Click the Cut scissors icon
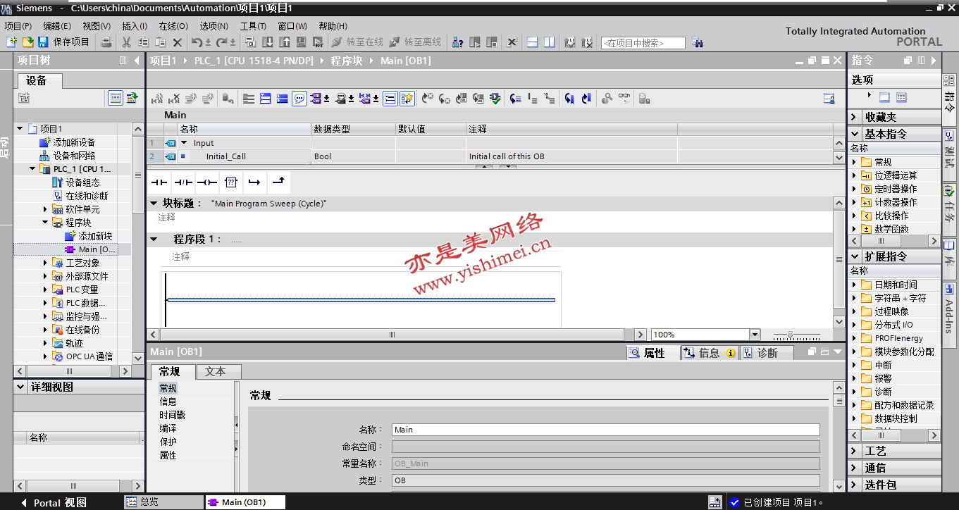Viewport: 959px width, 510px height. (127, 42)
